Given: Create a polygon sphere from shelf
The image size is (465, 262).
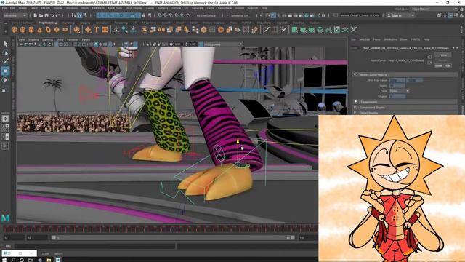Looking at the screenshot, I should [x=15, y=30].
